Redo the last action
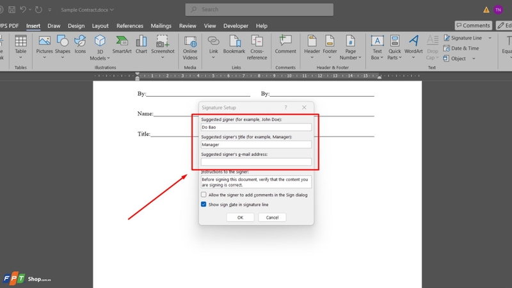512x288 pixels. click(x=38, y=10)
